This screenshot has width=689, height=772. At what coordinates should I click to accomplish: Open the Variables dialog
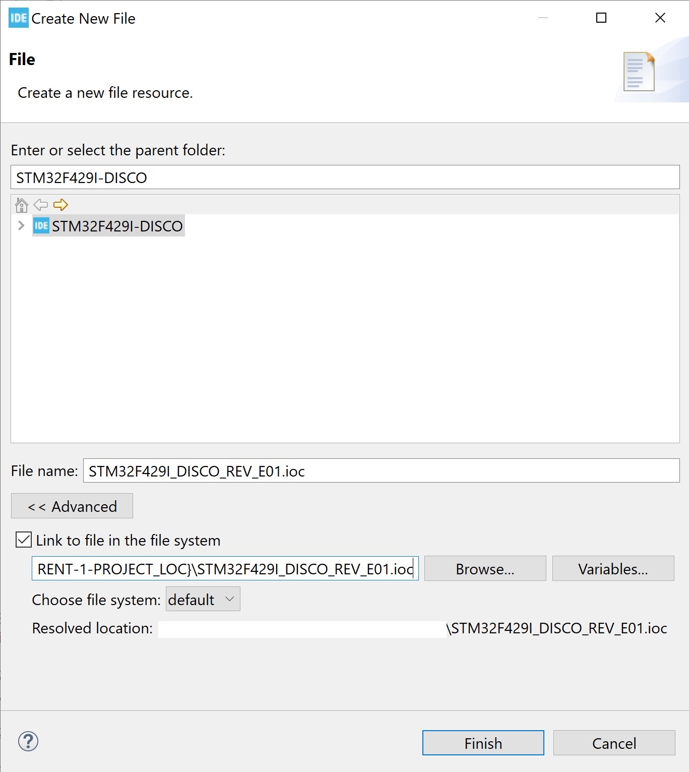coord(613,569)
